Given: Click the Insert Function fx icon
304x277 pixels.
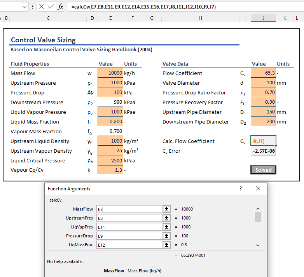Looking at the screenshot, I should [x=60, y=7].
